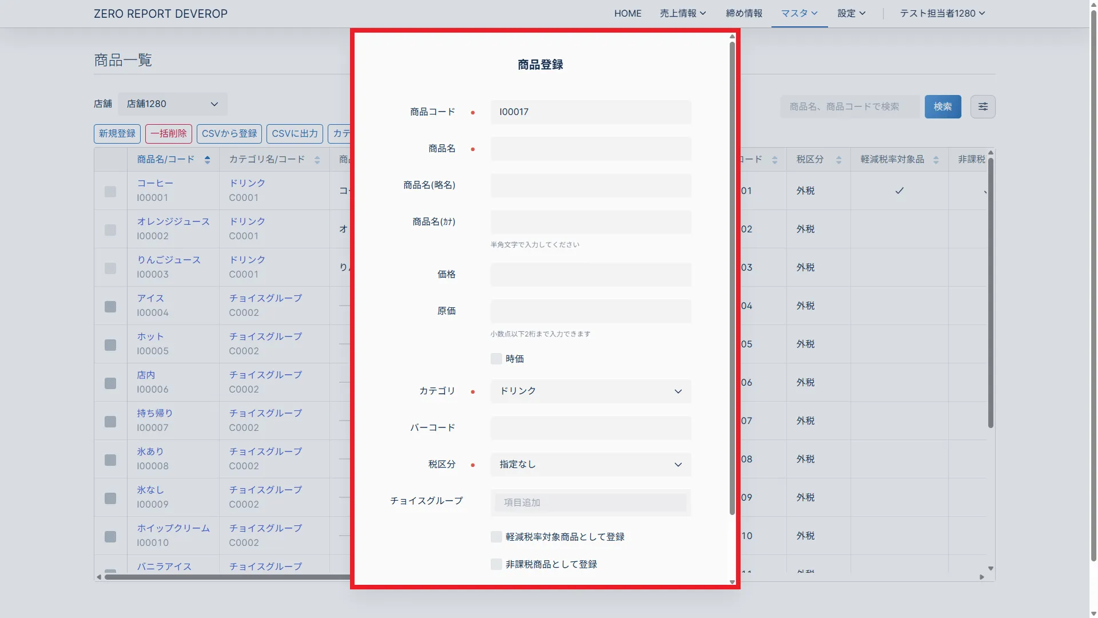Sort by 商品名/コード column arrows
This screenshot has height=618, width=1098.
tap(207, 160)
